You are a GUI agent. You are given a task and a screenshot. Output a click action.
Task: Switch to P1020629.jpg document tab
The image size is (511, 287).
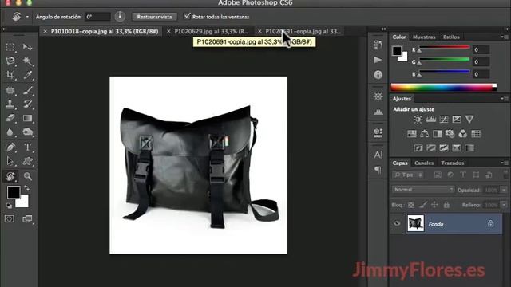coord(211,32)
